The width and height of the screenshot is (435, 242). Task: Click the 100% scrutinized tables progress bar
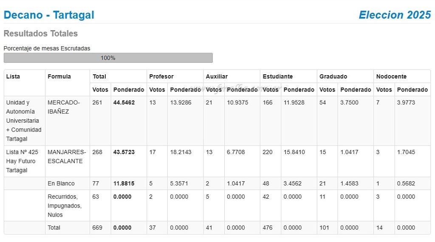[108, 58]
